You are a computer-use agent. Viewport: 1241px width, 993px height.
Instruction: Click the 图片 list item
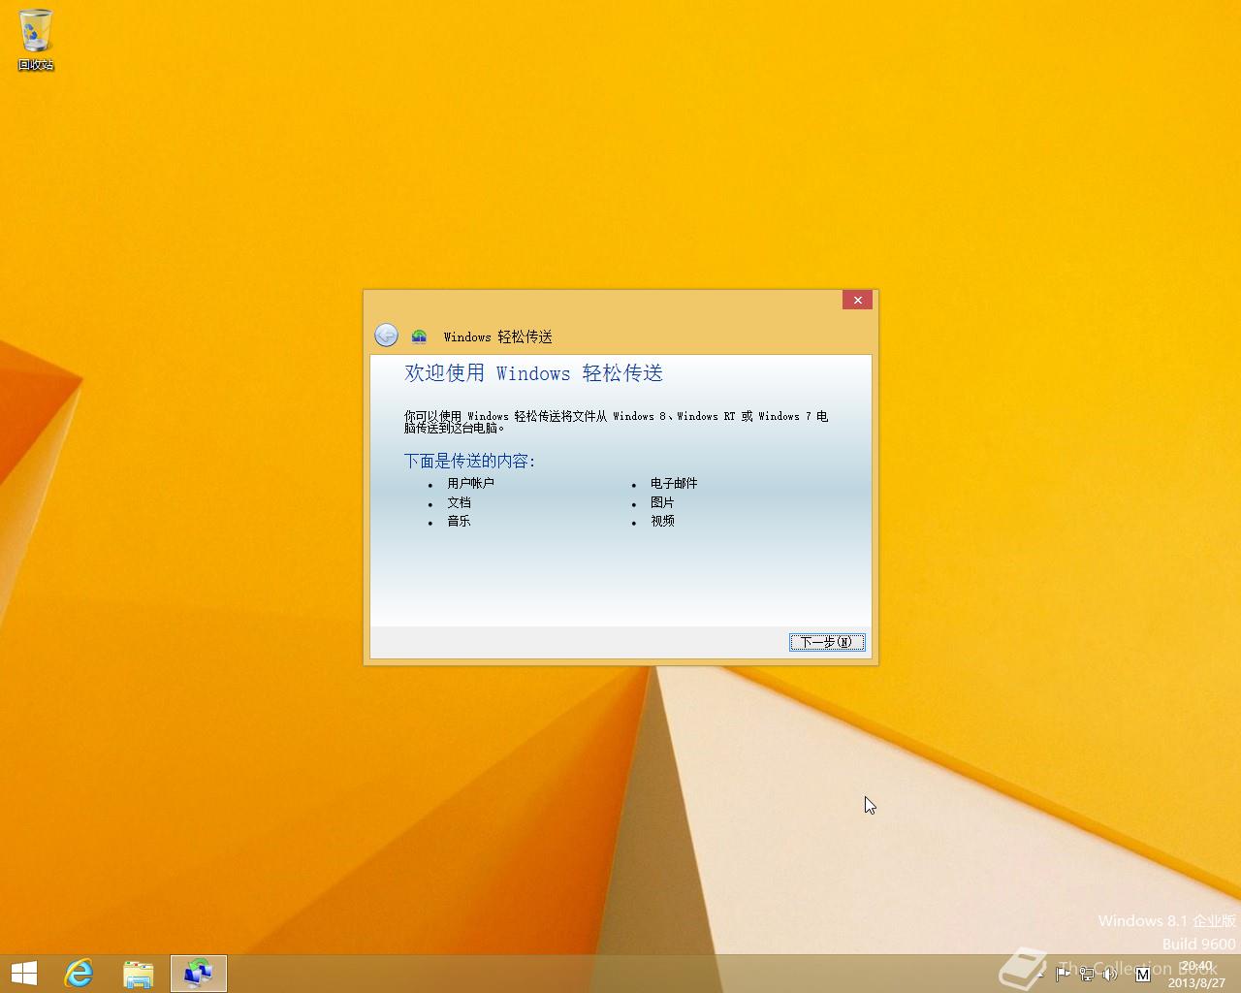point(662,502)
